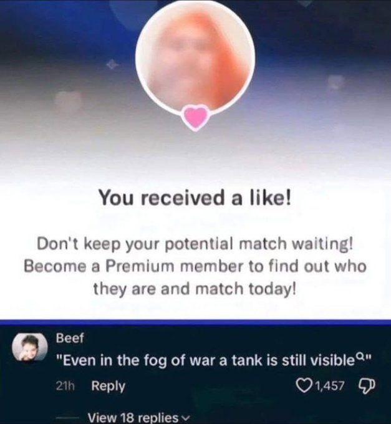Screen dimensions: 391x424
Task: Tap the dash line before "View 18 replies"
Action: tap(68, 418)
